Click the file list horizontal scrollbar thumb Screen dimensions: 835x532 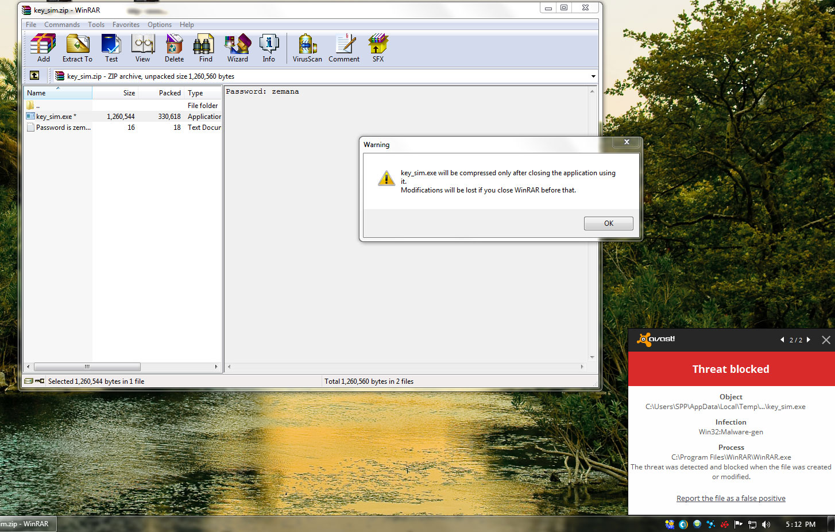[x=87, y=367]
